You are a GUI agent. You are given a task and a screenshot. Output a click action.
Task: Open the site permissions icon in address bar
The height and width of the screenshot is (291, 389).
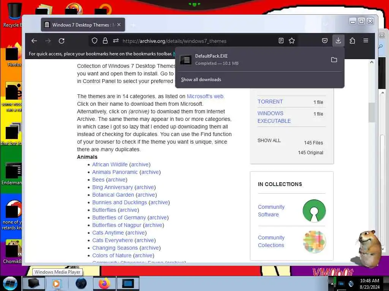116,41
